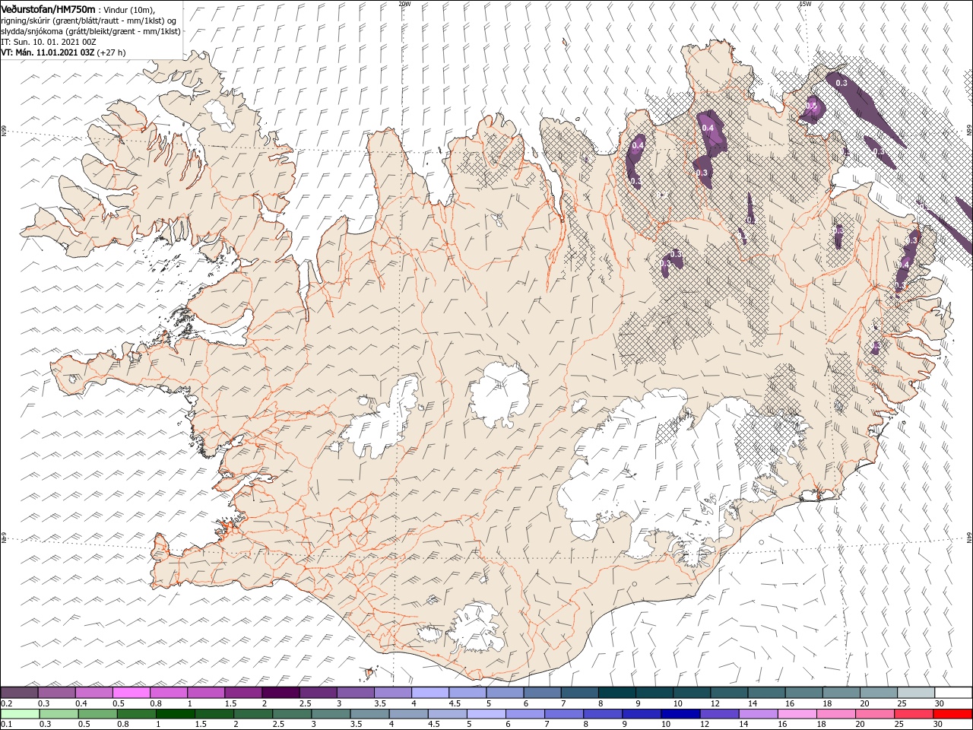Pick the upper legend swatch between 0.4 and 0.5
973x730 pixels.
[x=94, y=692]
